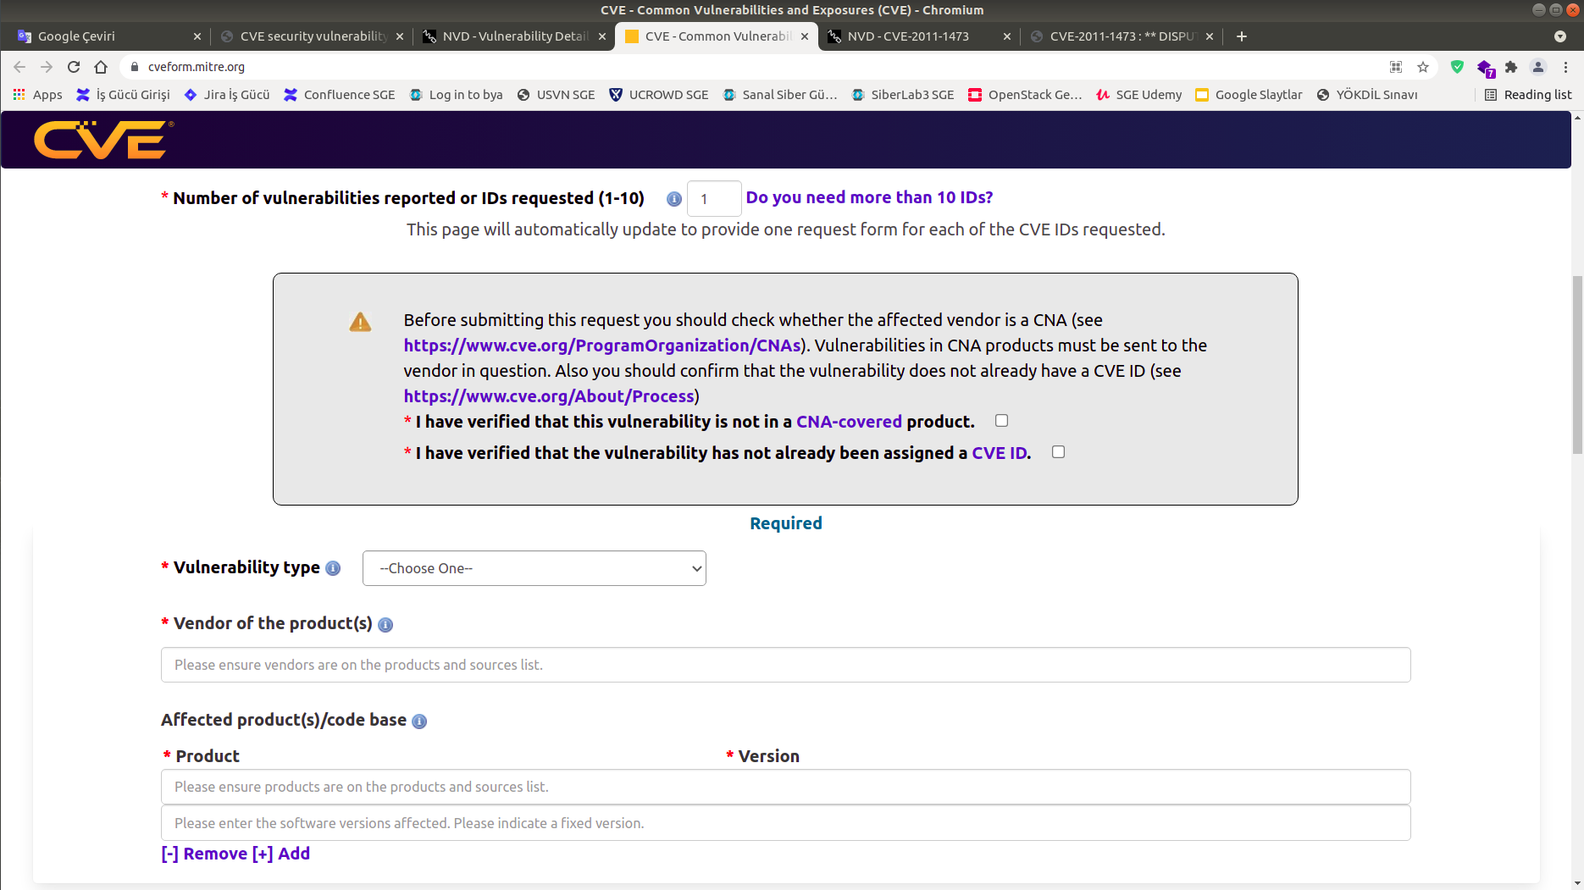
Task: Open the Log in to bya bookmark
Action: pyautogui.click(x=457, y=95)
